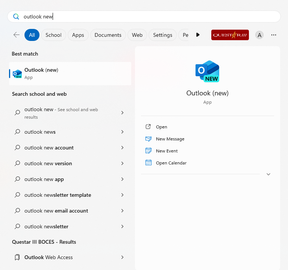Expand the chevron for outlook new email account
The width and height of the screenshot is (288, 270).
[122, 211]
